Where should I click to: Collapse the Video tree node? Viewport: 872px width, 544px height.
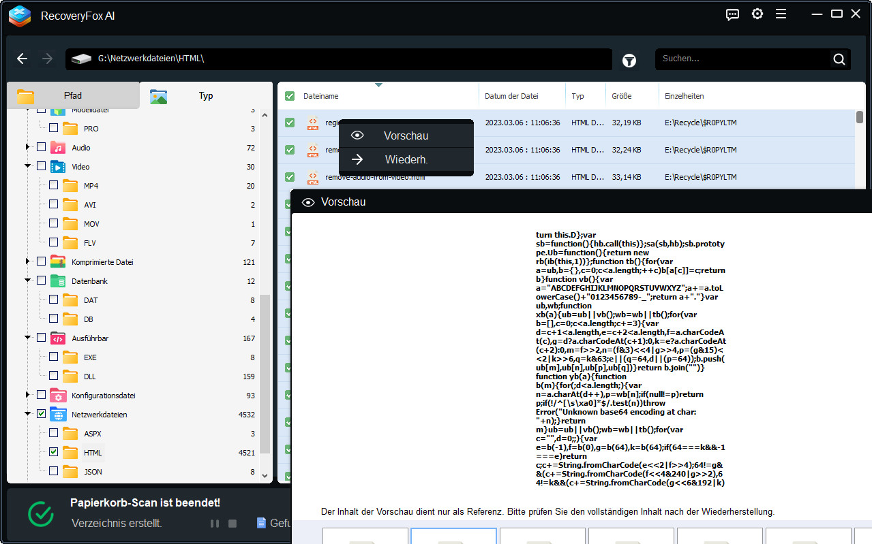click(28, 167)
